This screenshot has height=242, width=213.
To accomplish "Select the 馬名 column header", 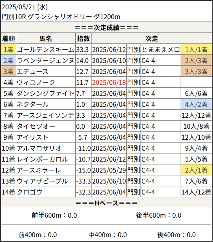I will 46,39.
